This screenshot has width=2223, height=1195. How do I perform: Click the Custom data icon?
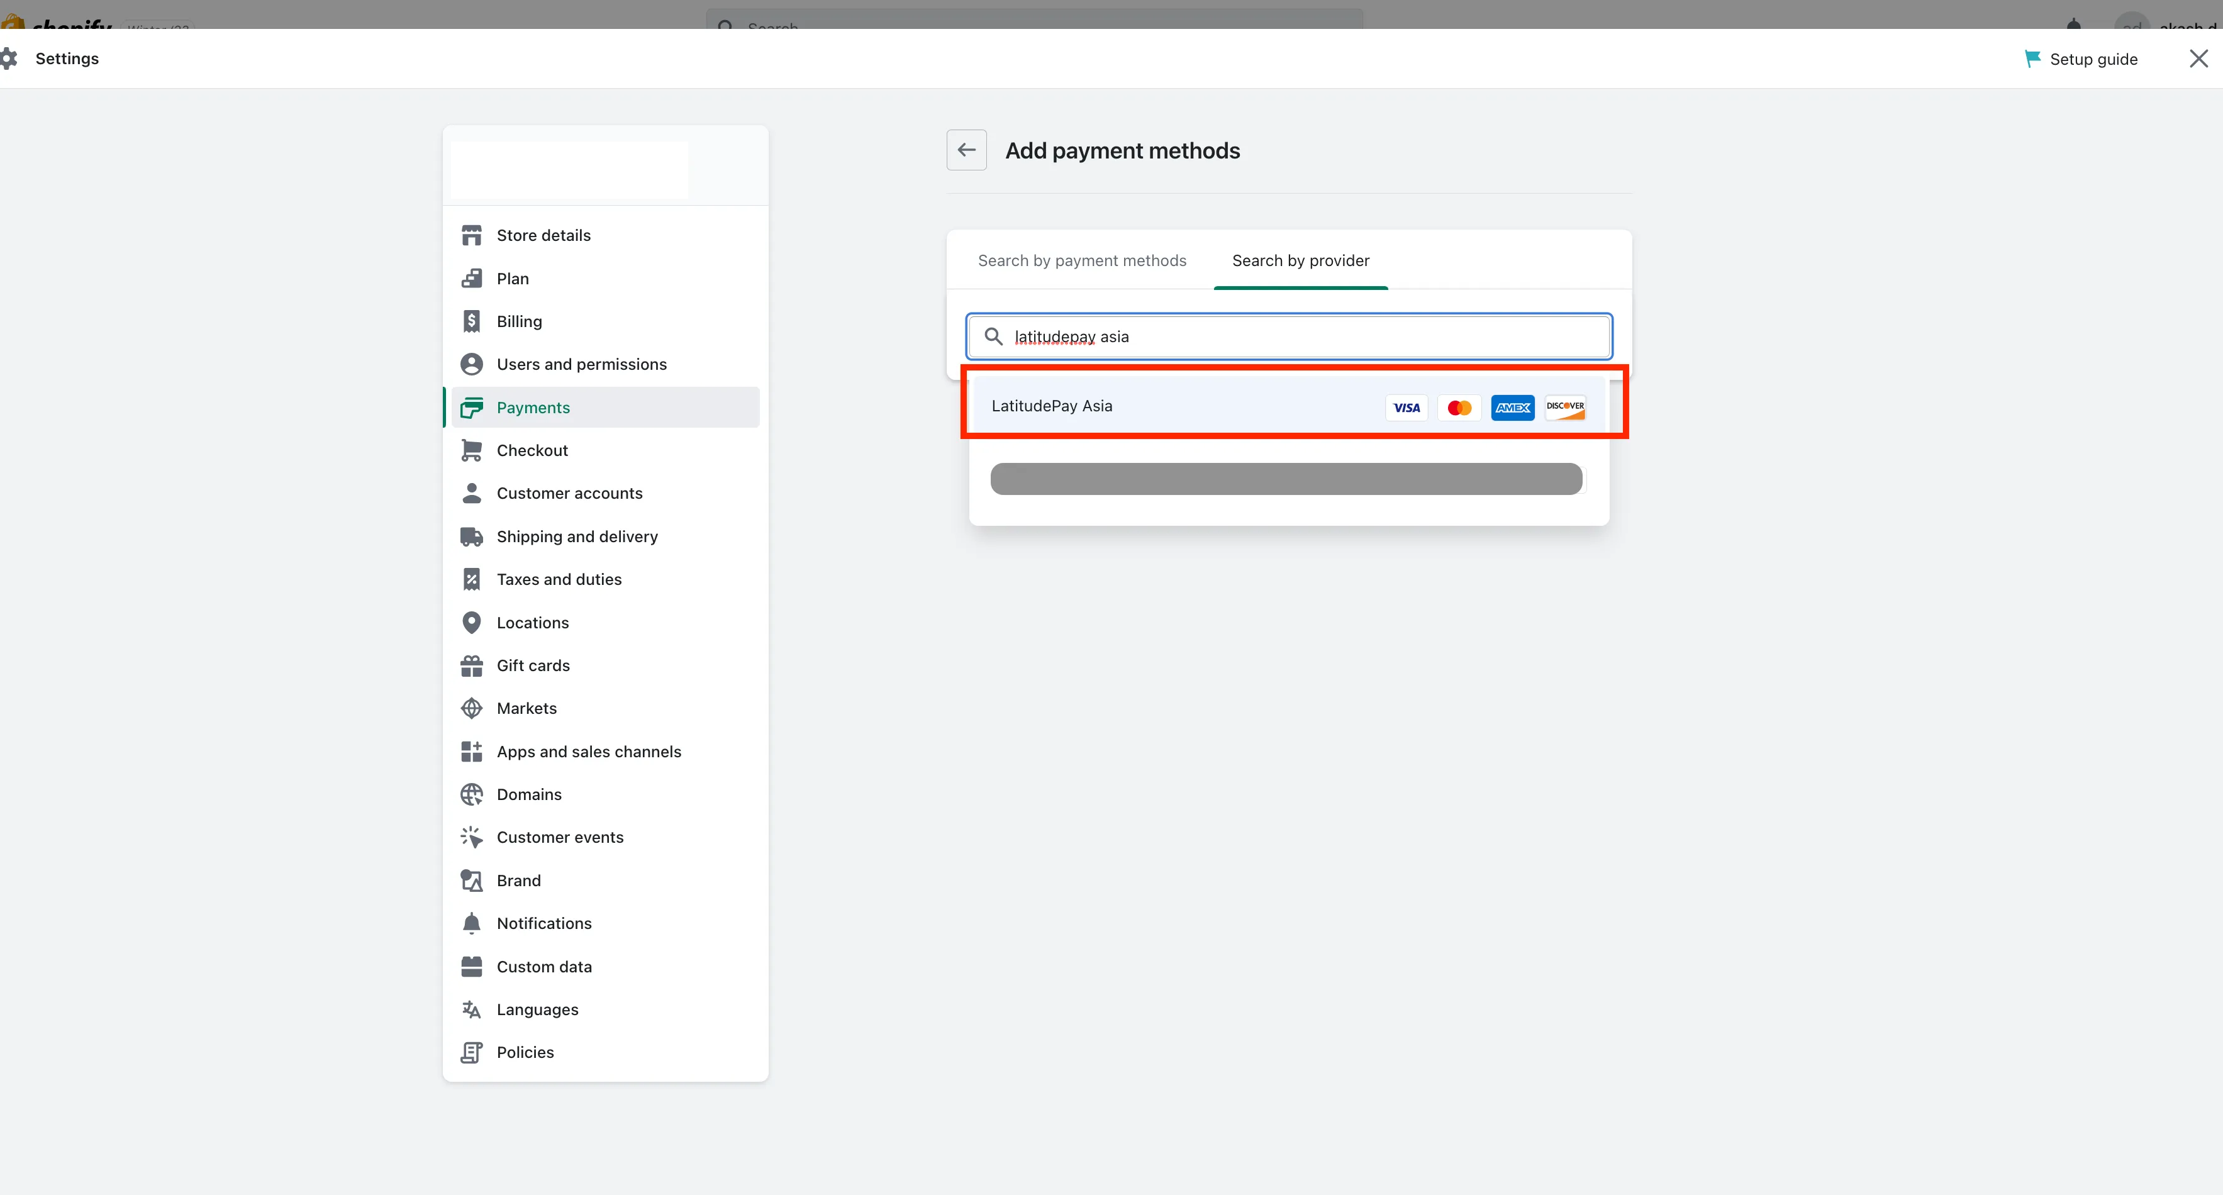pyautogui.click(x=471, y=966)
